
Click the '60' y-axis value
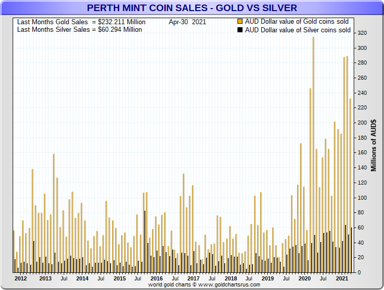[x=361, y=227]
